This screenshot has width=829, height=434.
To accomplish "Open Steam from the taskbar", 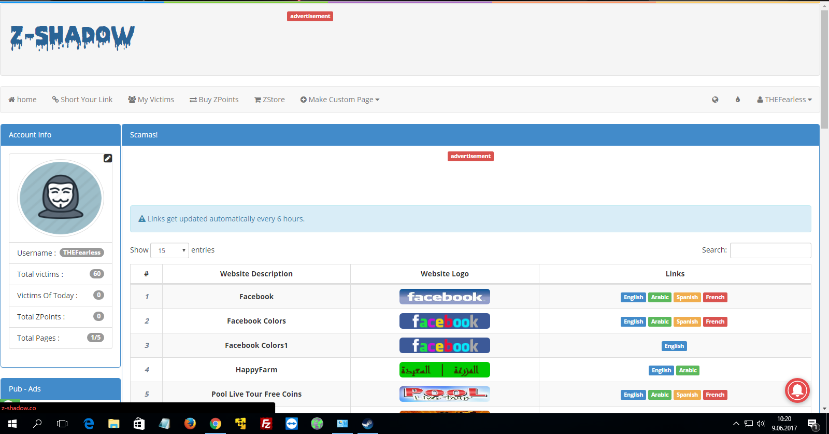I will pyautogui.click(x=368, y=424).
